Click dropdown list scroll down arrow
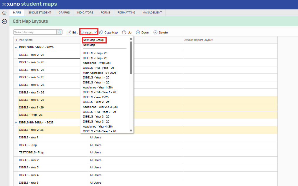Viewport: 298px width, 186px height. tap(131, 130)
